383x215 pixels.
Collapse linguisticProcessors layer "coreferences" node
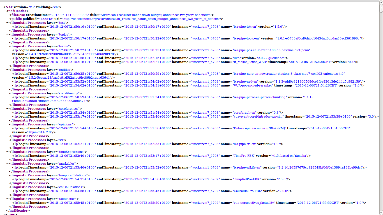point(8,109)
